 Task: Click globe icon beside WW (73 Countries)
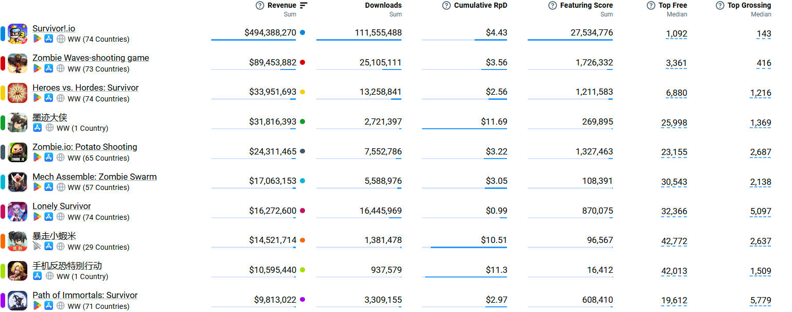61,68
